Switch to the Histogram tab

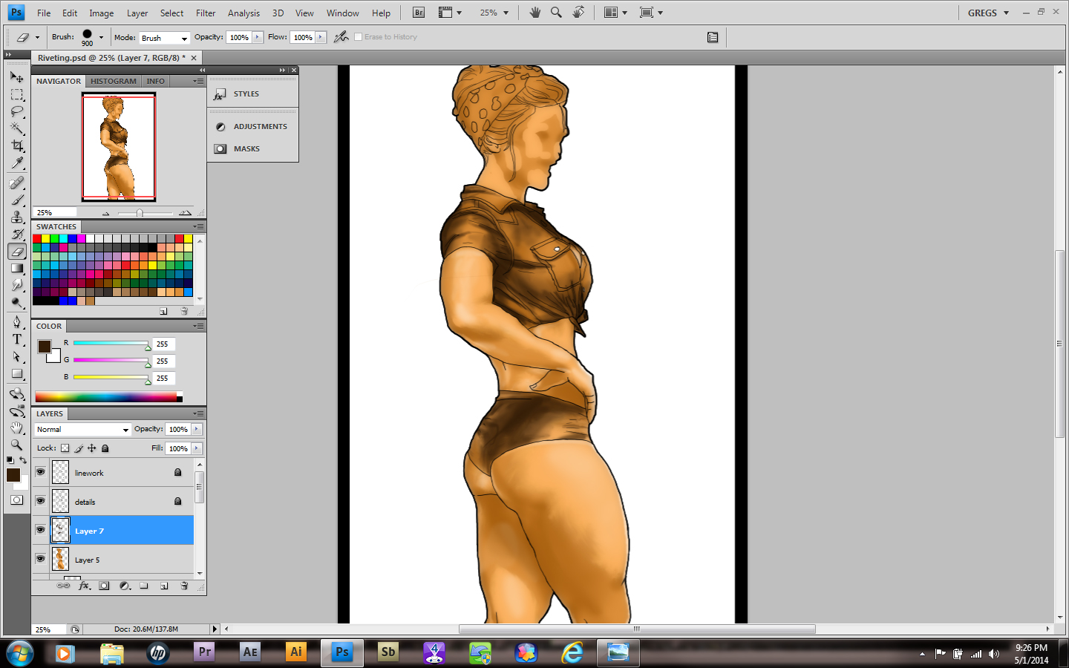click(x=114, y=82)
